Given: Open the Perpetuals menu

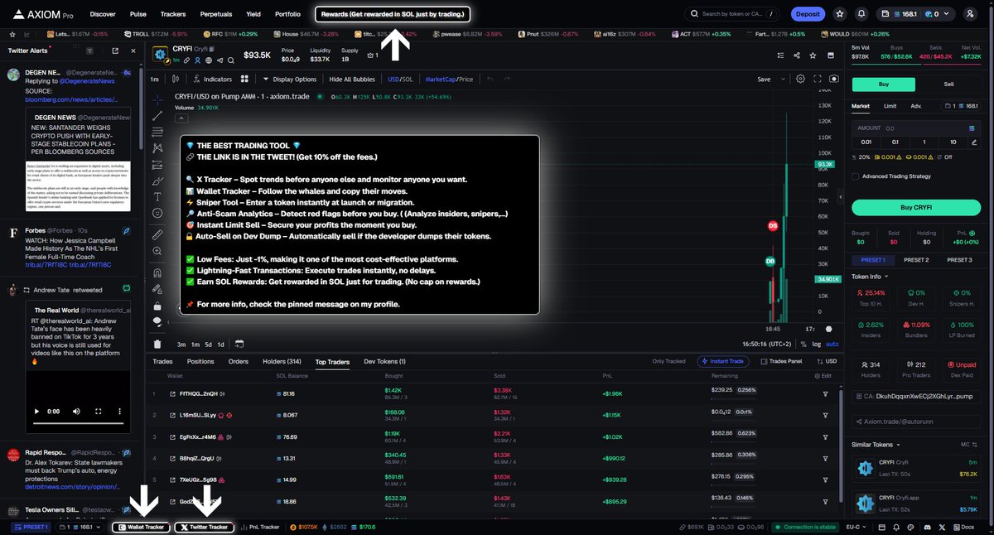Looking at the screenshot, I should [x=216, y=14].
